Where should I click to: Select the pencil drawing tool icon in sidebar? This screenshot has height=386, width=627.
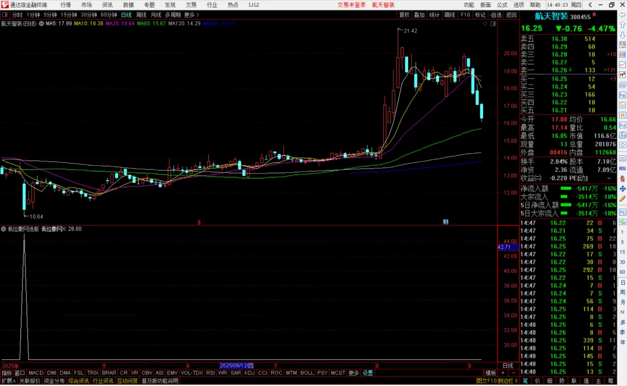click(x=622, y=198)
